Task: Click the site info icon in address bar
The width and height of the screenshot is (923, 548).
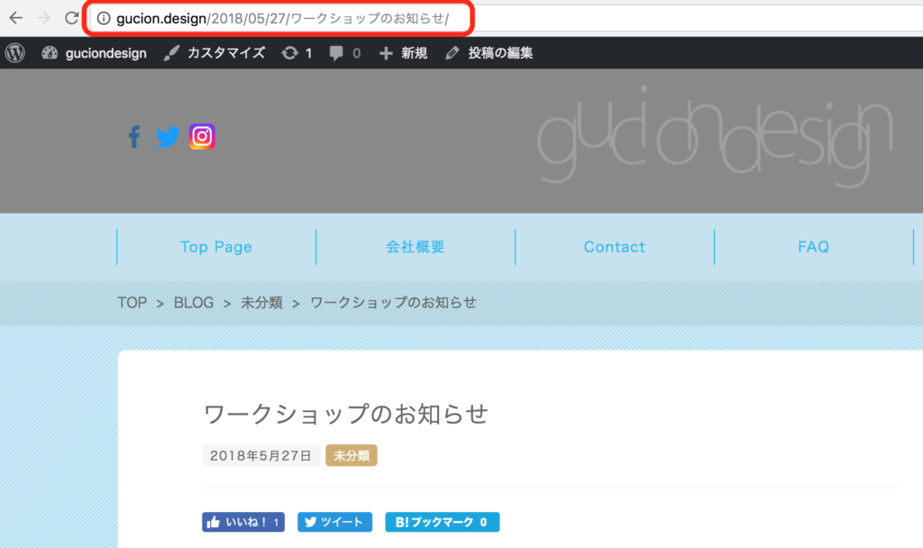Action: coord(104,19)
